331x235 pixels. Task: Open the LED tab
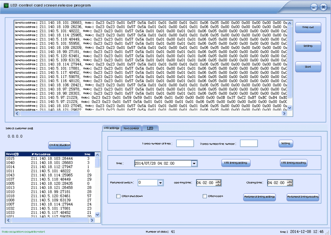(x=150, y=128)
